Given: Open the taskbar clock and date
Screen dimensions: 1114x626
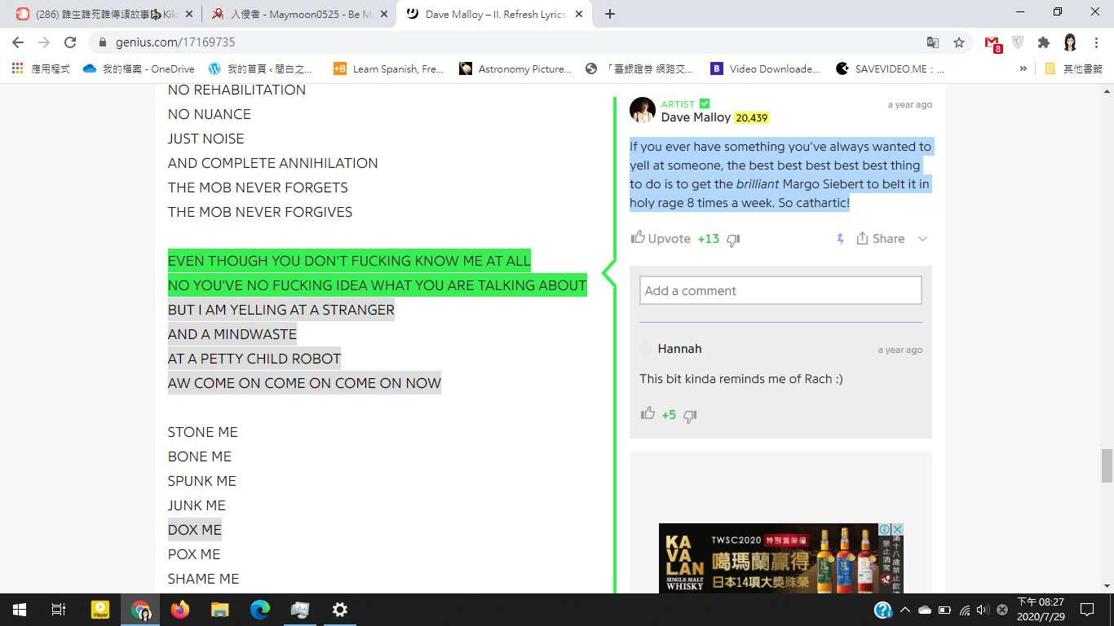Looking at the screenshot, I should point(1041,610).
